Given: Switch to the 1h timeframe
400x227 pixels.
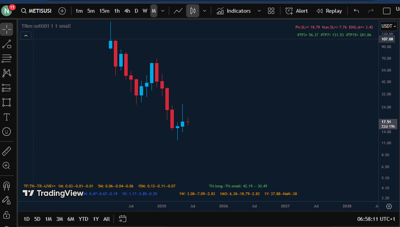Looking at the screenshot, I should pyautogui.click(x=117, y=11).
